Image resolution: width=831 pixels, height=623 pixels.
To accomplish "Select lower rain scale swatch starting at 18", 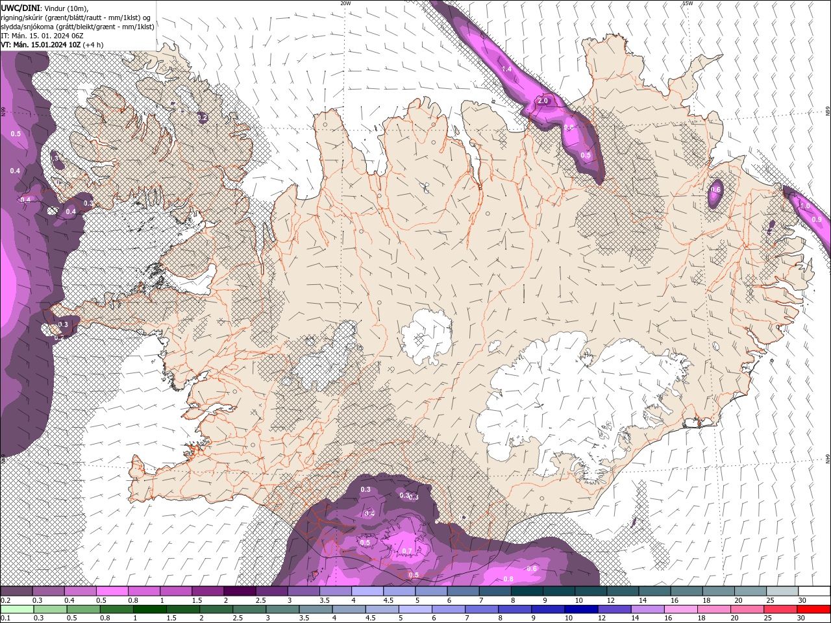I will (714, 609).
